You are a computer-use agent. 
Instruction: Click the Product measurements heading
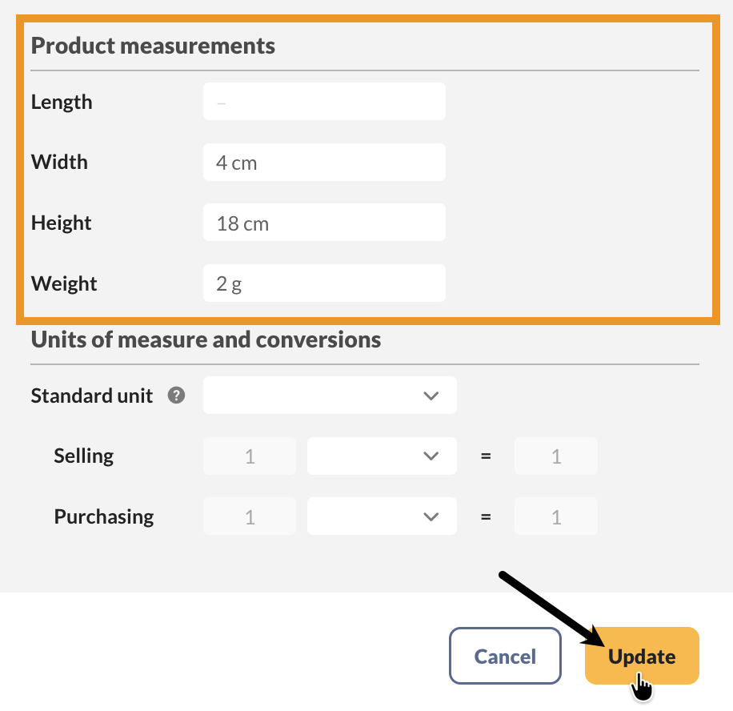(153, 46)
